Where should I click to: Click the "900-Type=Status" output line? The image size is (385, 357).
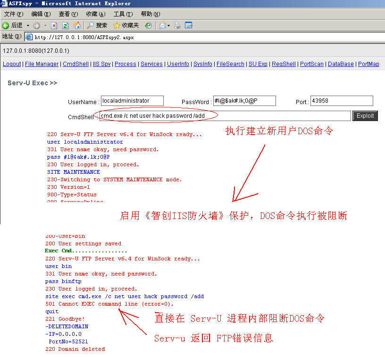pyautogui.click(x=72, y=195)
